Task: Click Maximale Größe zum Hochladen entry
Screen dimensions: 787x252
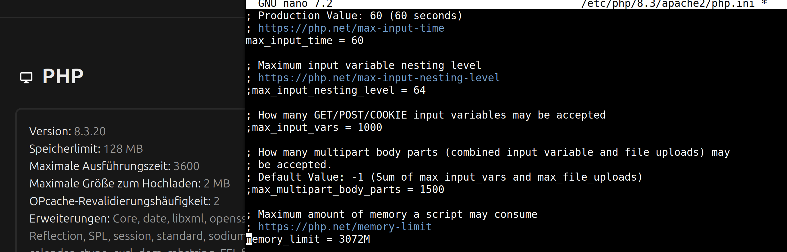Action: 130,184
